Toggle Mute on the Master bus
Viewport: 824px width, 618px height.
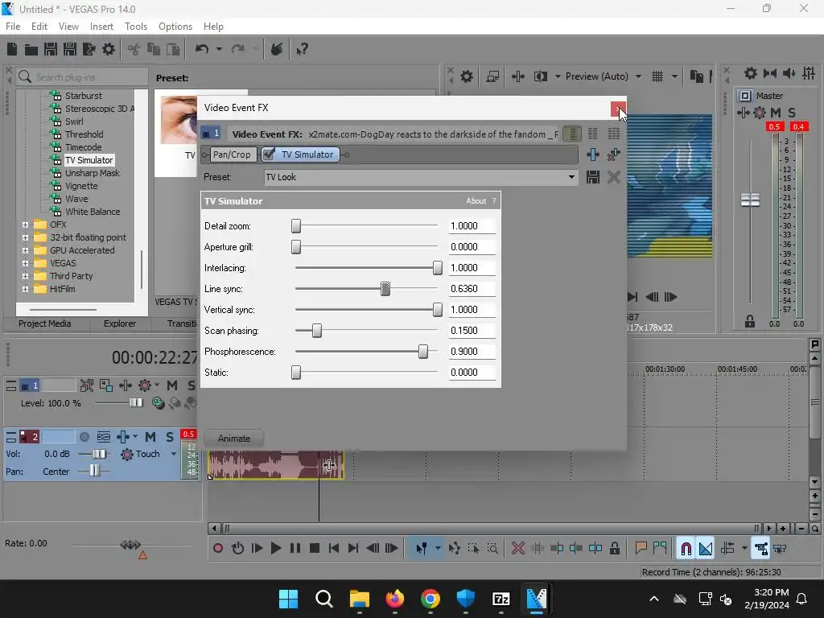coord(775,113)
